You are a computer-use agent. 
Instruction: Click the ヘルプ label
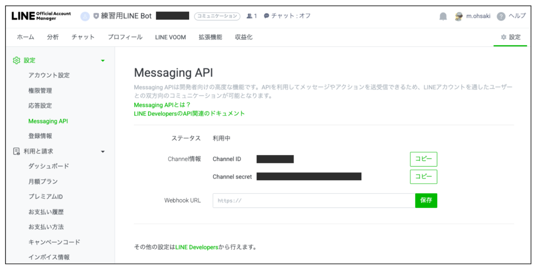click(x=517, y=16)
